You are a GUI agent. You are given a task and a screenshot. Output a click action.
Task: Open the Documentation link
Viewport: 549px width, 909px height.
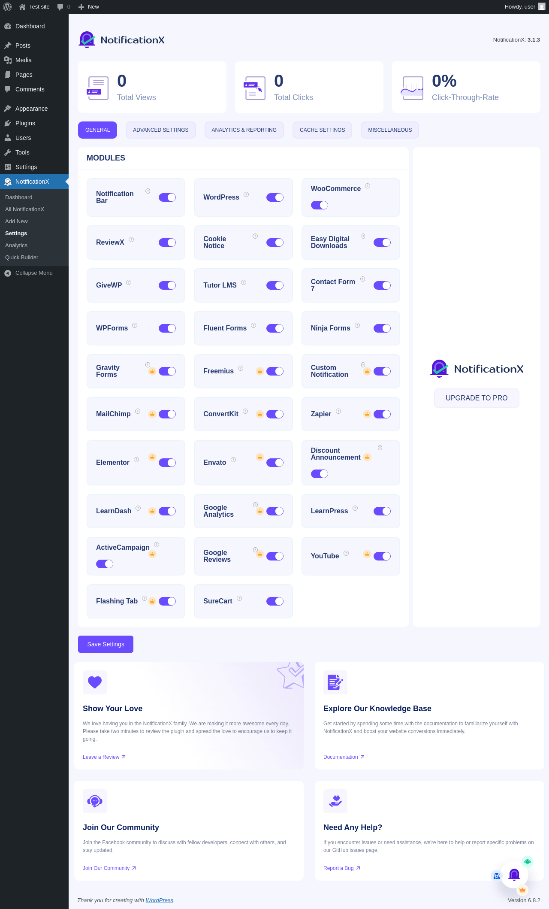344,757
